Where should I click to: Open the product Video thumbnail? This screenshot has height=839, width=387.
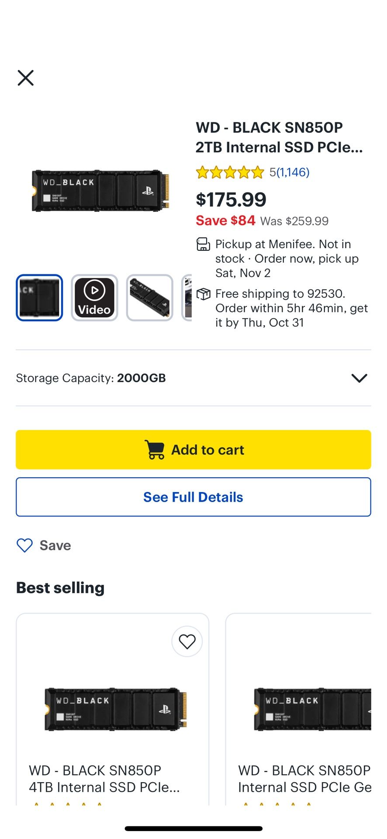pos(94,298)
